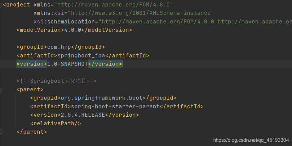Click the SpringBoot parent project comment
The image size is (292, 146).
pyautogui.click(x=56, y=81)
